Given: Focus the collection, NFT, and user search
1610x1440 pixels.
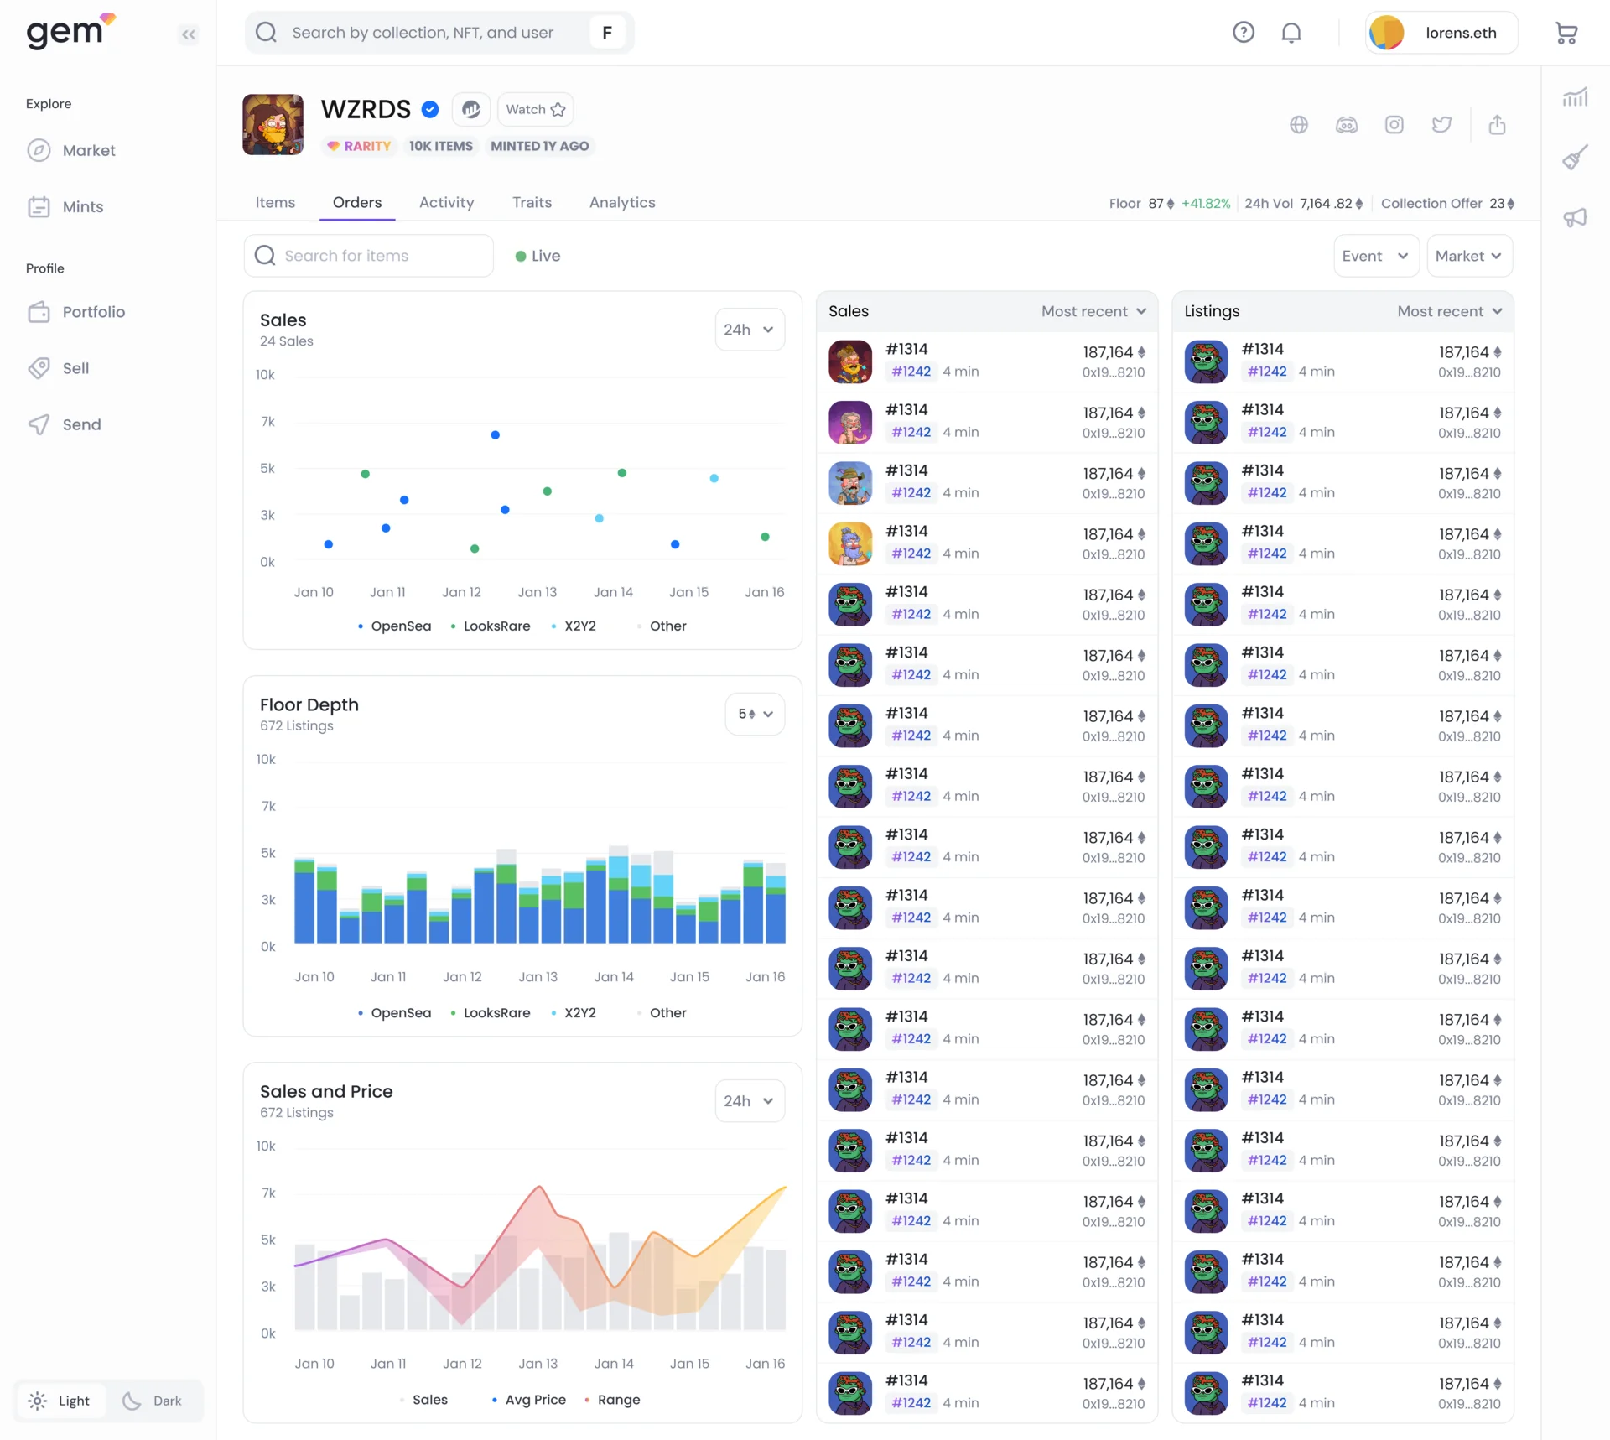Looking at the screenshot, I should tap(439, 33).
